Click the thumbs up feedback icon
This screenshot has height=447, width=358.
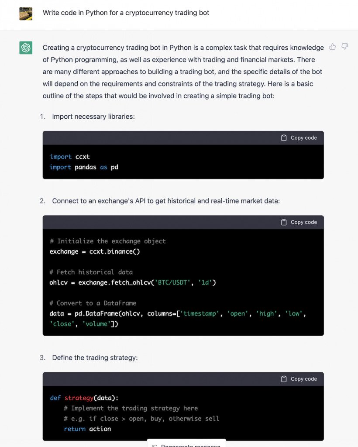click(333, 47)
